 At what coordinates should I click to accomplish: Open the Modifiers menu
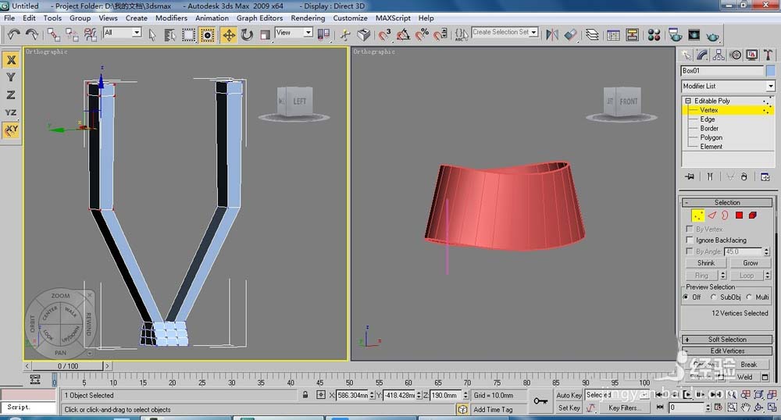pos(171,18)
